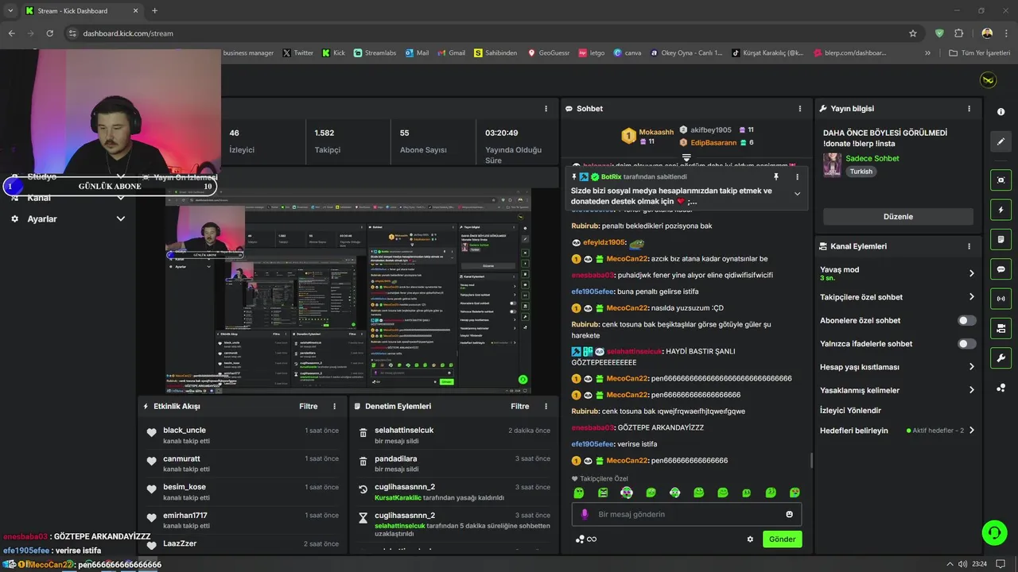Open Kanal Eylemleri panel options menu
The width and height of the screenshot is (1018, 572).
[969, 246]
